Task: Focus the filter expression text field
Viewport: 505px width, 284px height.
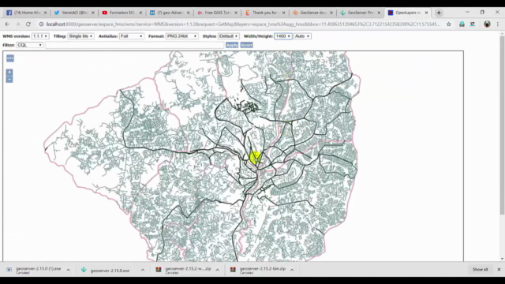Action: click(x=135, y=45)
